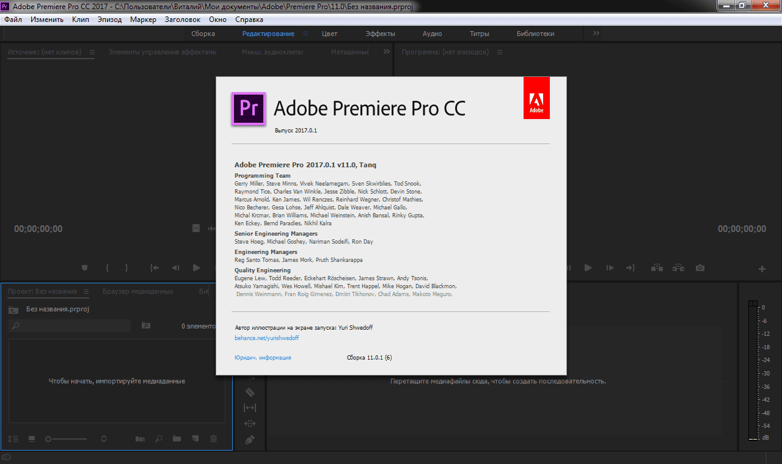Switch Project panel to list view

13,438
